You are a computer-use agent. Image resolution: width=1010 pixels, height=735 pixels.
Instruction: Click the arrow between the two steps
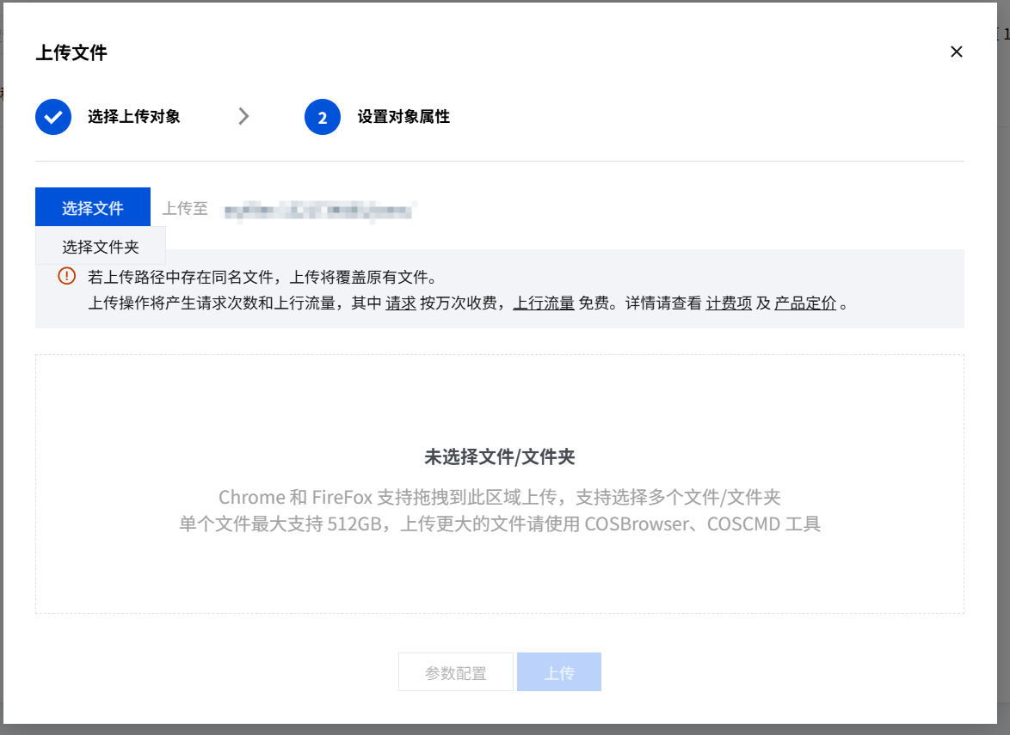point(245,116)
